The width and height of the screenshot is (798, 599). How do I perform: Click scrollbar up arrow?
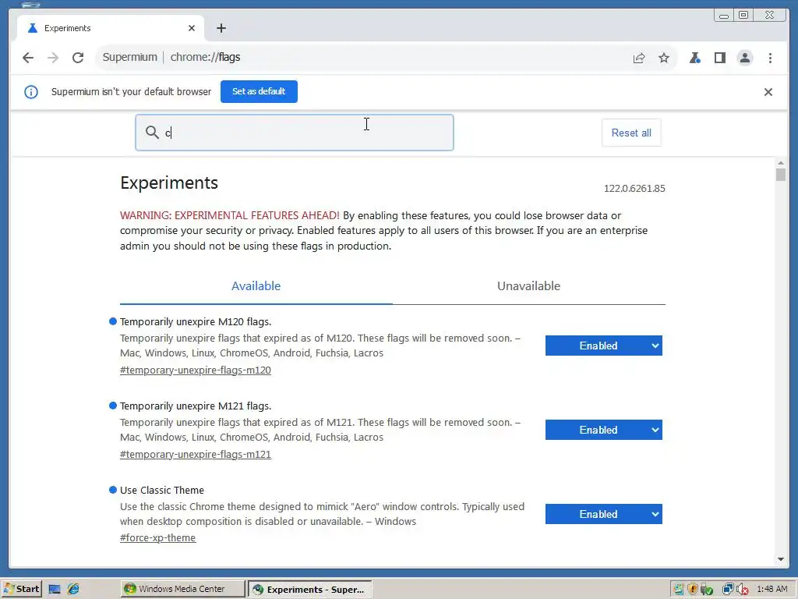(x=781, y=163)
